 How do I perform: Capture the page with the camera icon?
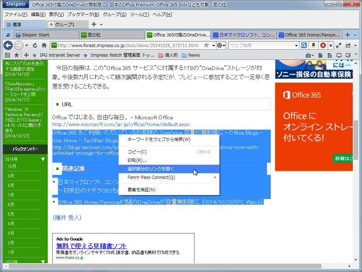[x=308, y=55]
